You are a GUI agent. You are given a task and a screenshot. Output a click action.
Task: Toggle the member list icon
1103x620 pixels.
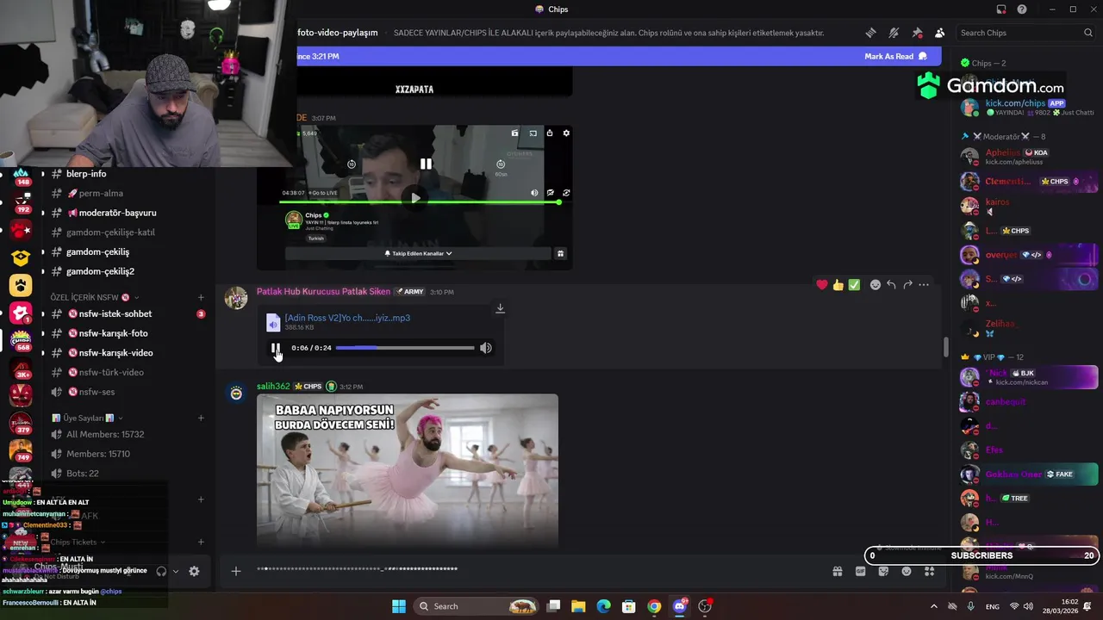(939, 33)
